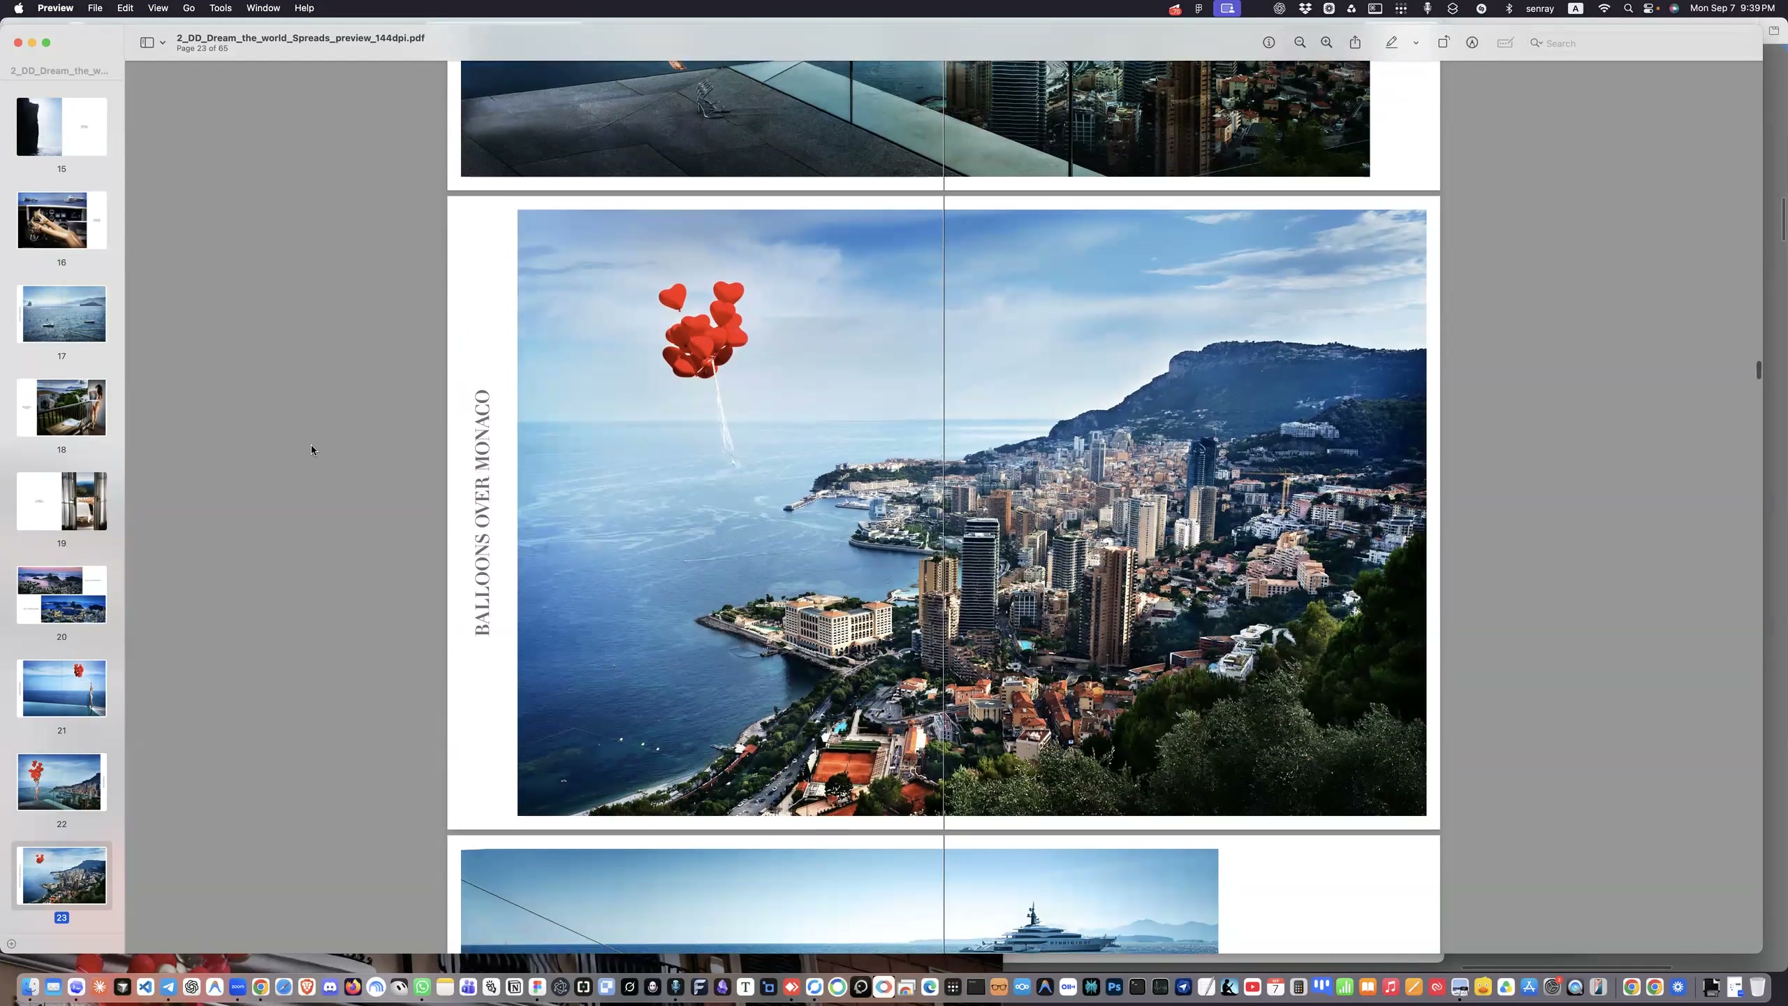Open the Edit menu
Viewport: 1788px width, 1006px height.
pyautogui.click(x=125, y=8)
